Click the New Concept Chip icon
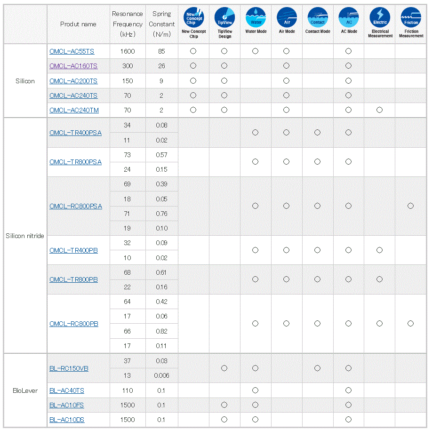Image resolution: width=432 pixels, height=430 pixels. tap(193, 17)
